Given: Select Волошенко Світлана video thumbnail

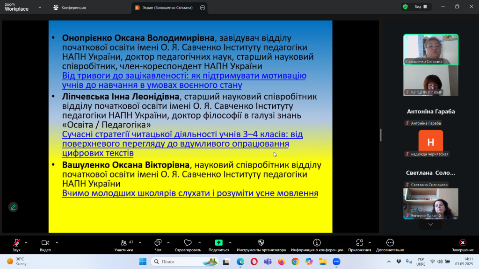Looking at the screenshot, I should (x=431, y=49).
